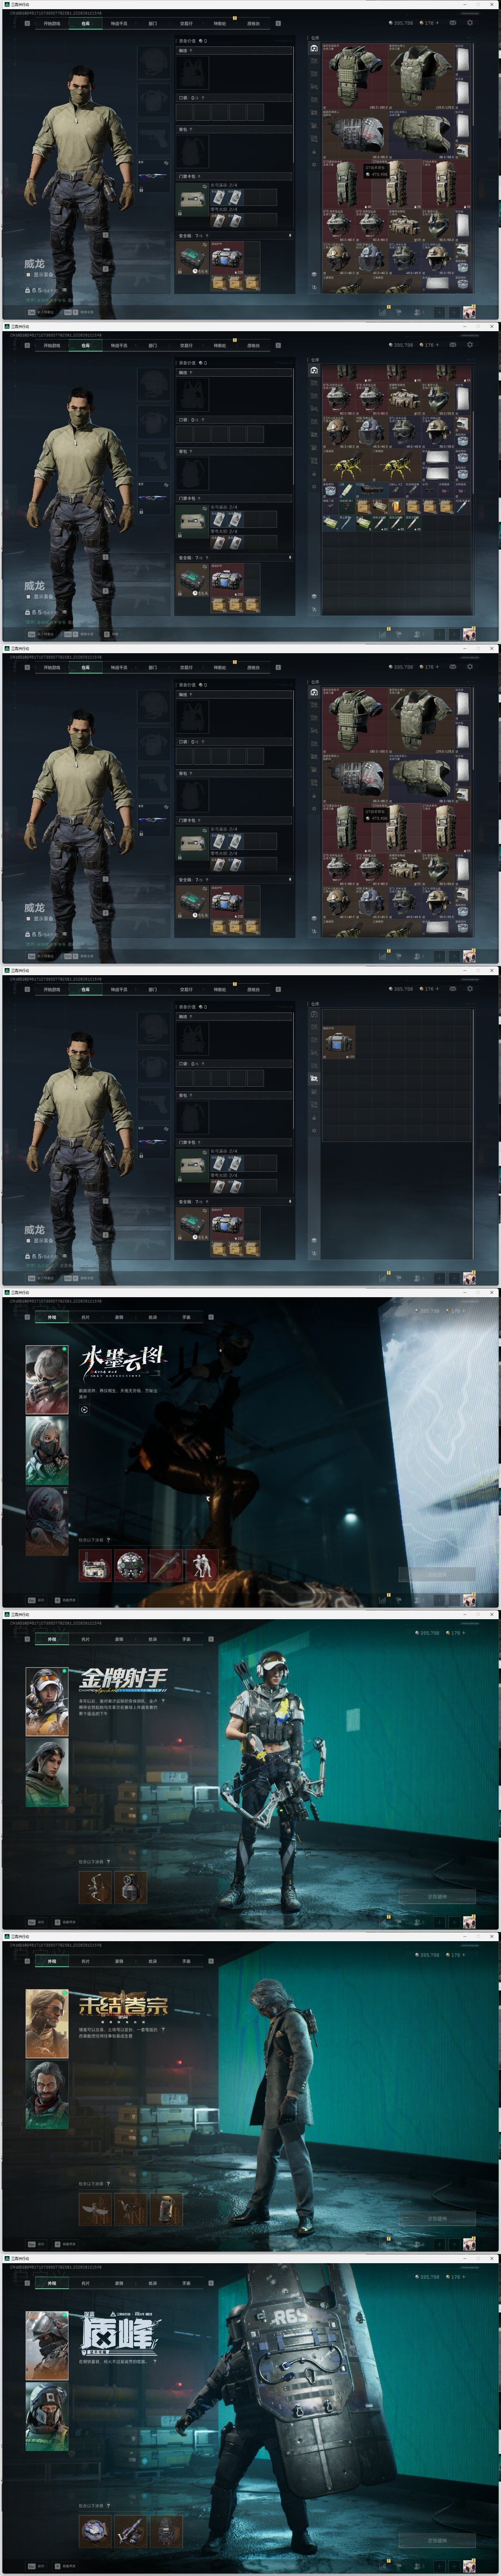Switch to 仓库 tab in near-empty stash window

point(85,989)
